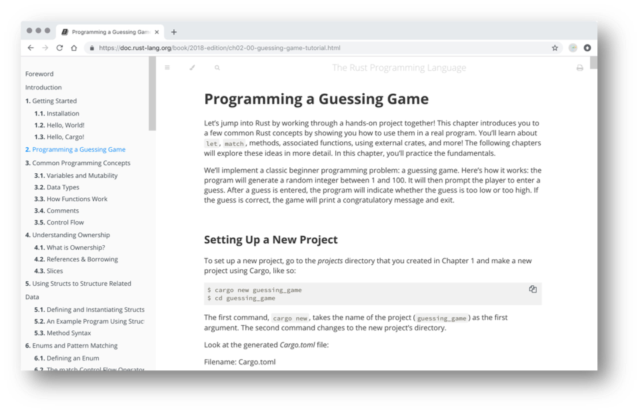Open the theme picker paintbrush icon
This screenshot has width=640, height=413.
click(192, 68)
